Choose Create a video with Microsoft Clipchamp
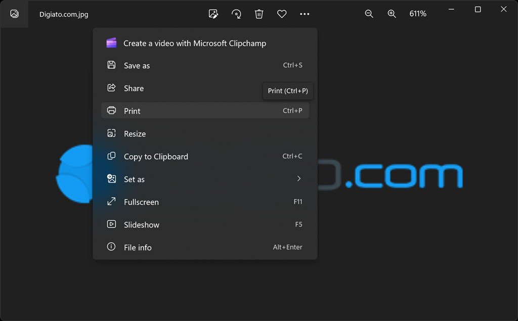The width and height of the screenshot is (518, 321). click(205, 43)
